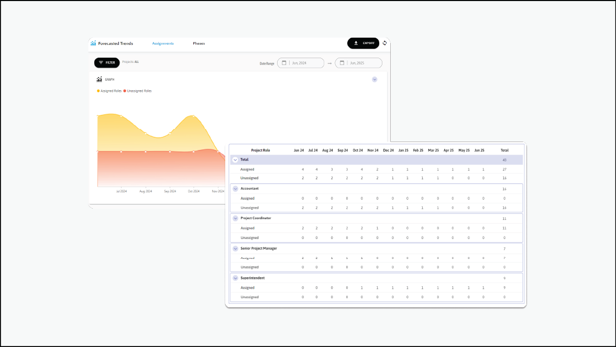Click the Forecasted Trends chart icon

pos(93,44)
